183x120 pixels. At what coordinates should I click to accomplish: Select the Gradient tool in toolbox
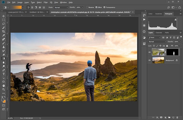pyautogui.click(x=3, y=58)
